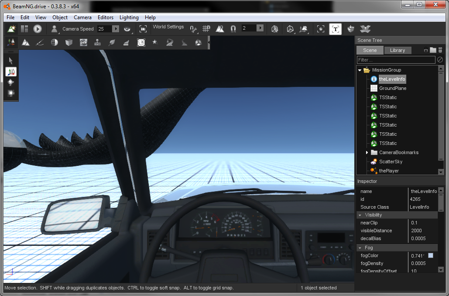Screen dimensions: 449x296
Task: Select the Move Selection tool
Action: [11, 72]
